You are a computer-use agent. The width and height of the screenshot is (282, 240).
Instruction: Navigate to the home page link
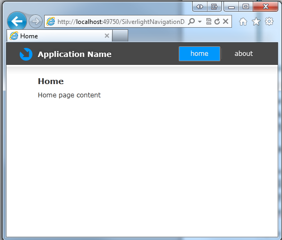click(x=200, y=54)
